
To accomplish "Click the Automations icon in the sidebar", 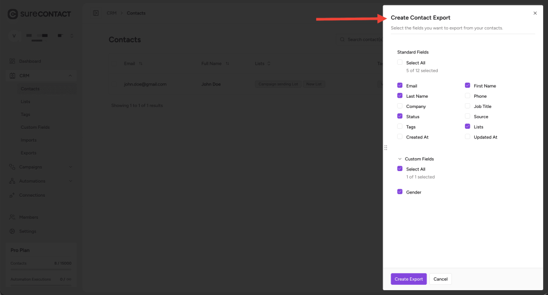I will tap(12, 181).
